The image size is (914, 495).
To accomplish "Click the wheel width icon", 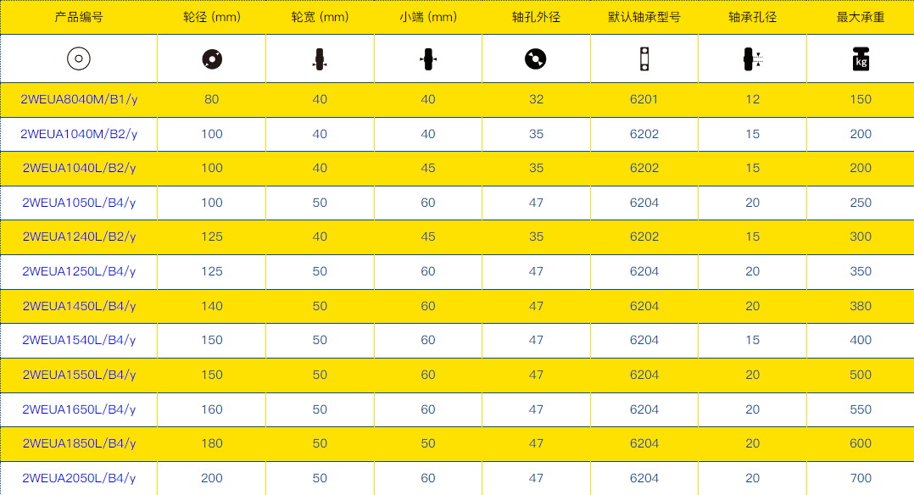I will 320,59.
